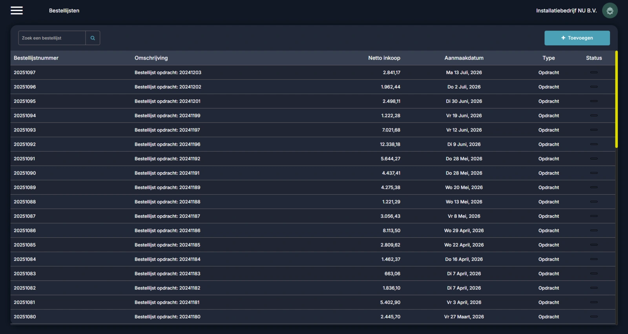Click net purchase amount 663,06
Image resolution: width=628 pixels, height=334 pixels.
(392, 273)
